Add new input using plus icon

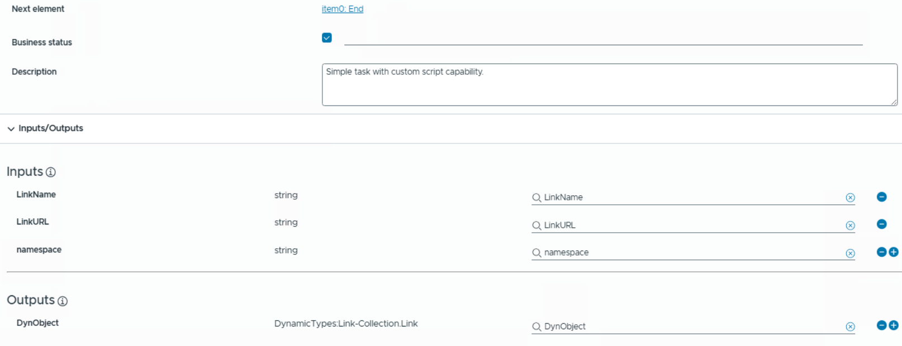tap(894, 252)
